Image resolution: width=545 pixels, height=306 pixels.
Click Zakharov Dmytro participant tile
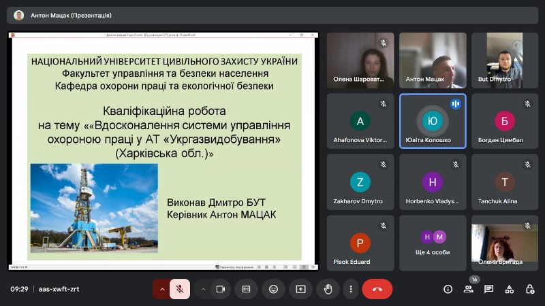(360, 182)
